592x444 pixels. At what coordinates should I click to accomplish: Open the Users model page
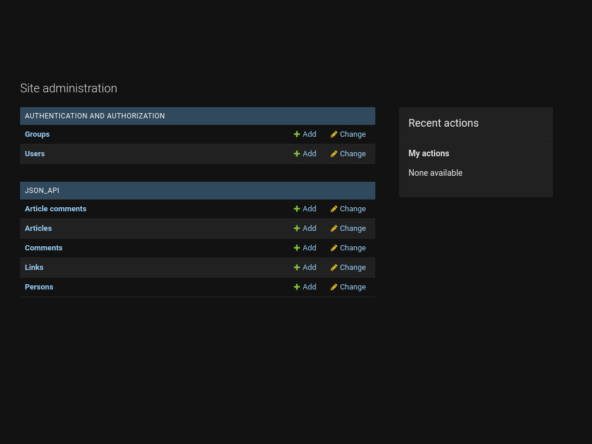[x=34, y=153]
